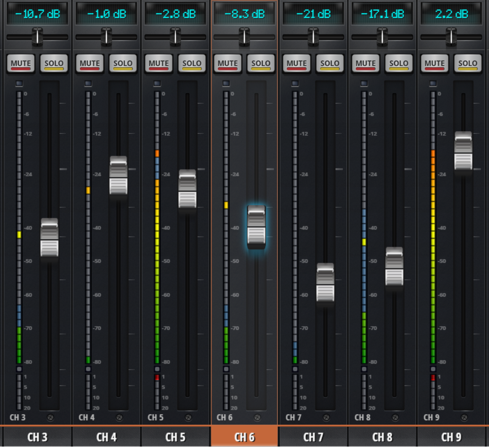Click the CH 4 pan slider knob

coord(106,36)
